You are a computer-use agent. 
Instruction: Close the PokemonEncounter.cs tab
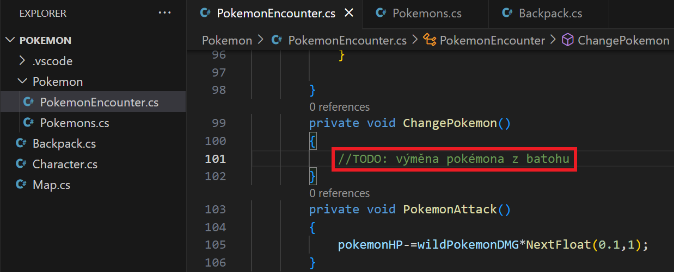pos(350,13)
